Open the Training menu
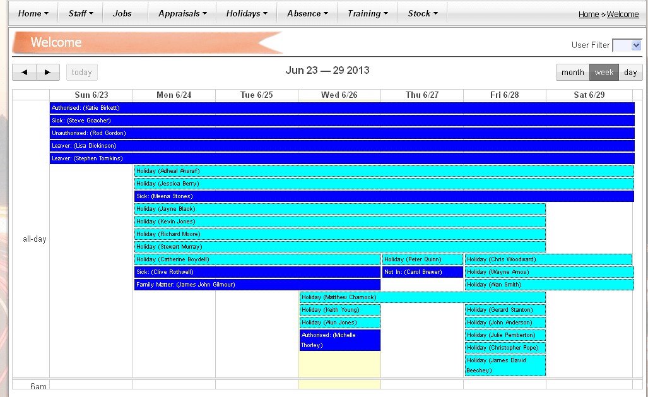Screen dimensions: 648x397 pos(367,13)
